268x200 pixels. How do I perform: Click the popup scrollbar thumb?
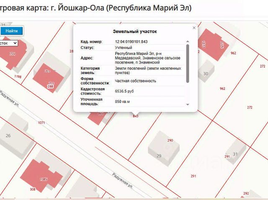(x=188, y=63)
